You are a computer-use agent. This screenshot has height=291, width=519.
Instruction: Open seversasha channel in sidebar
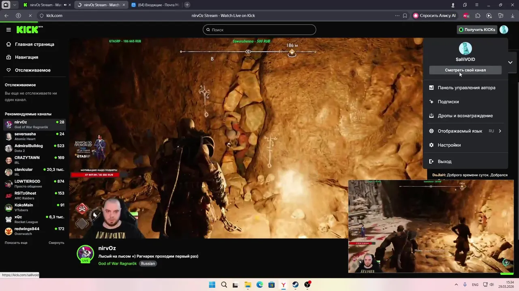click(x=34, y=136)
